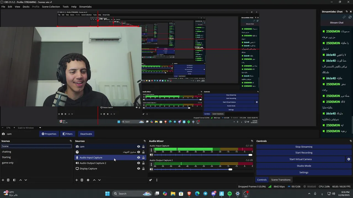Open Spotify from the taskbar

point(229,194)
